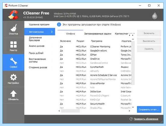
Task: Select the RtHDVCpl entry
Action: [95, 100]
